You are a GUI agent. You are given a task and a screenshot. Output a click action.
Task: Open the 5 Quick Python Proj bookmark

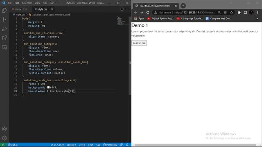[x=160, y=18]
